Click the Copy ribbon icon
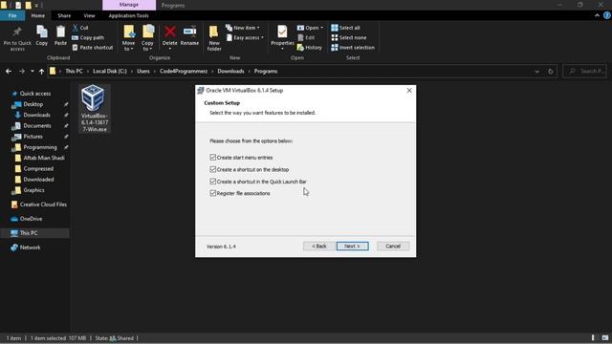 [42, 36]
